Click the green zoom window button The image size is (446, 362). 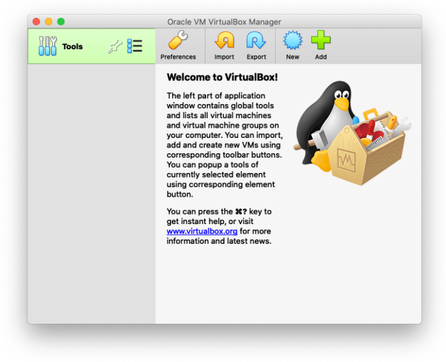[x=61, y=22]
